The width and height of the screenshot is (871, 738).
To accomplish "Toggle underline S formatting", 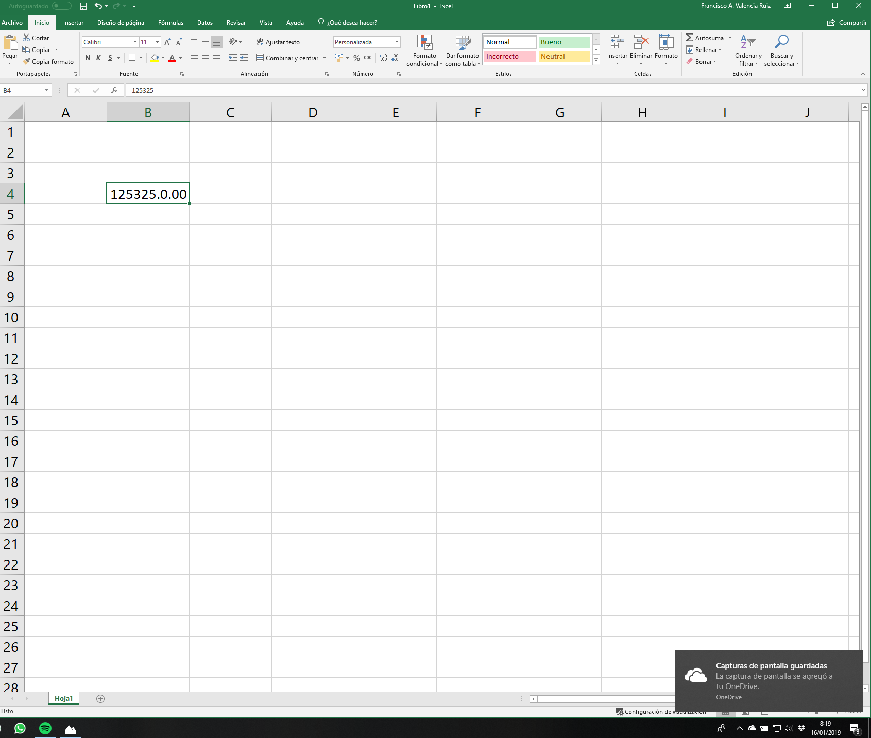I will pos(110,58).
